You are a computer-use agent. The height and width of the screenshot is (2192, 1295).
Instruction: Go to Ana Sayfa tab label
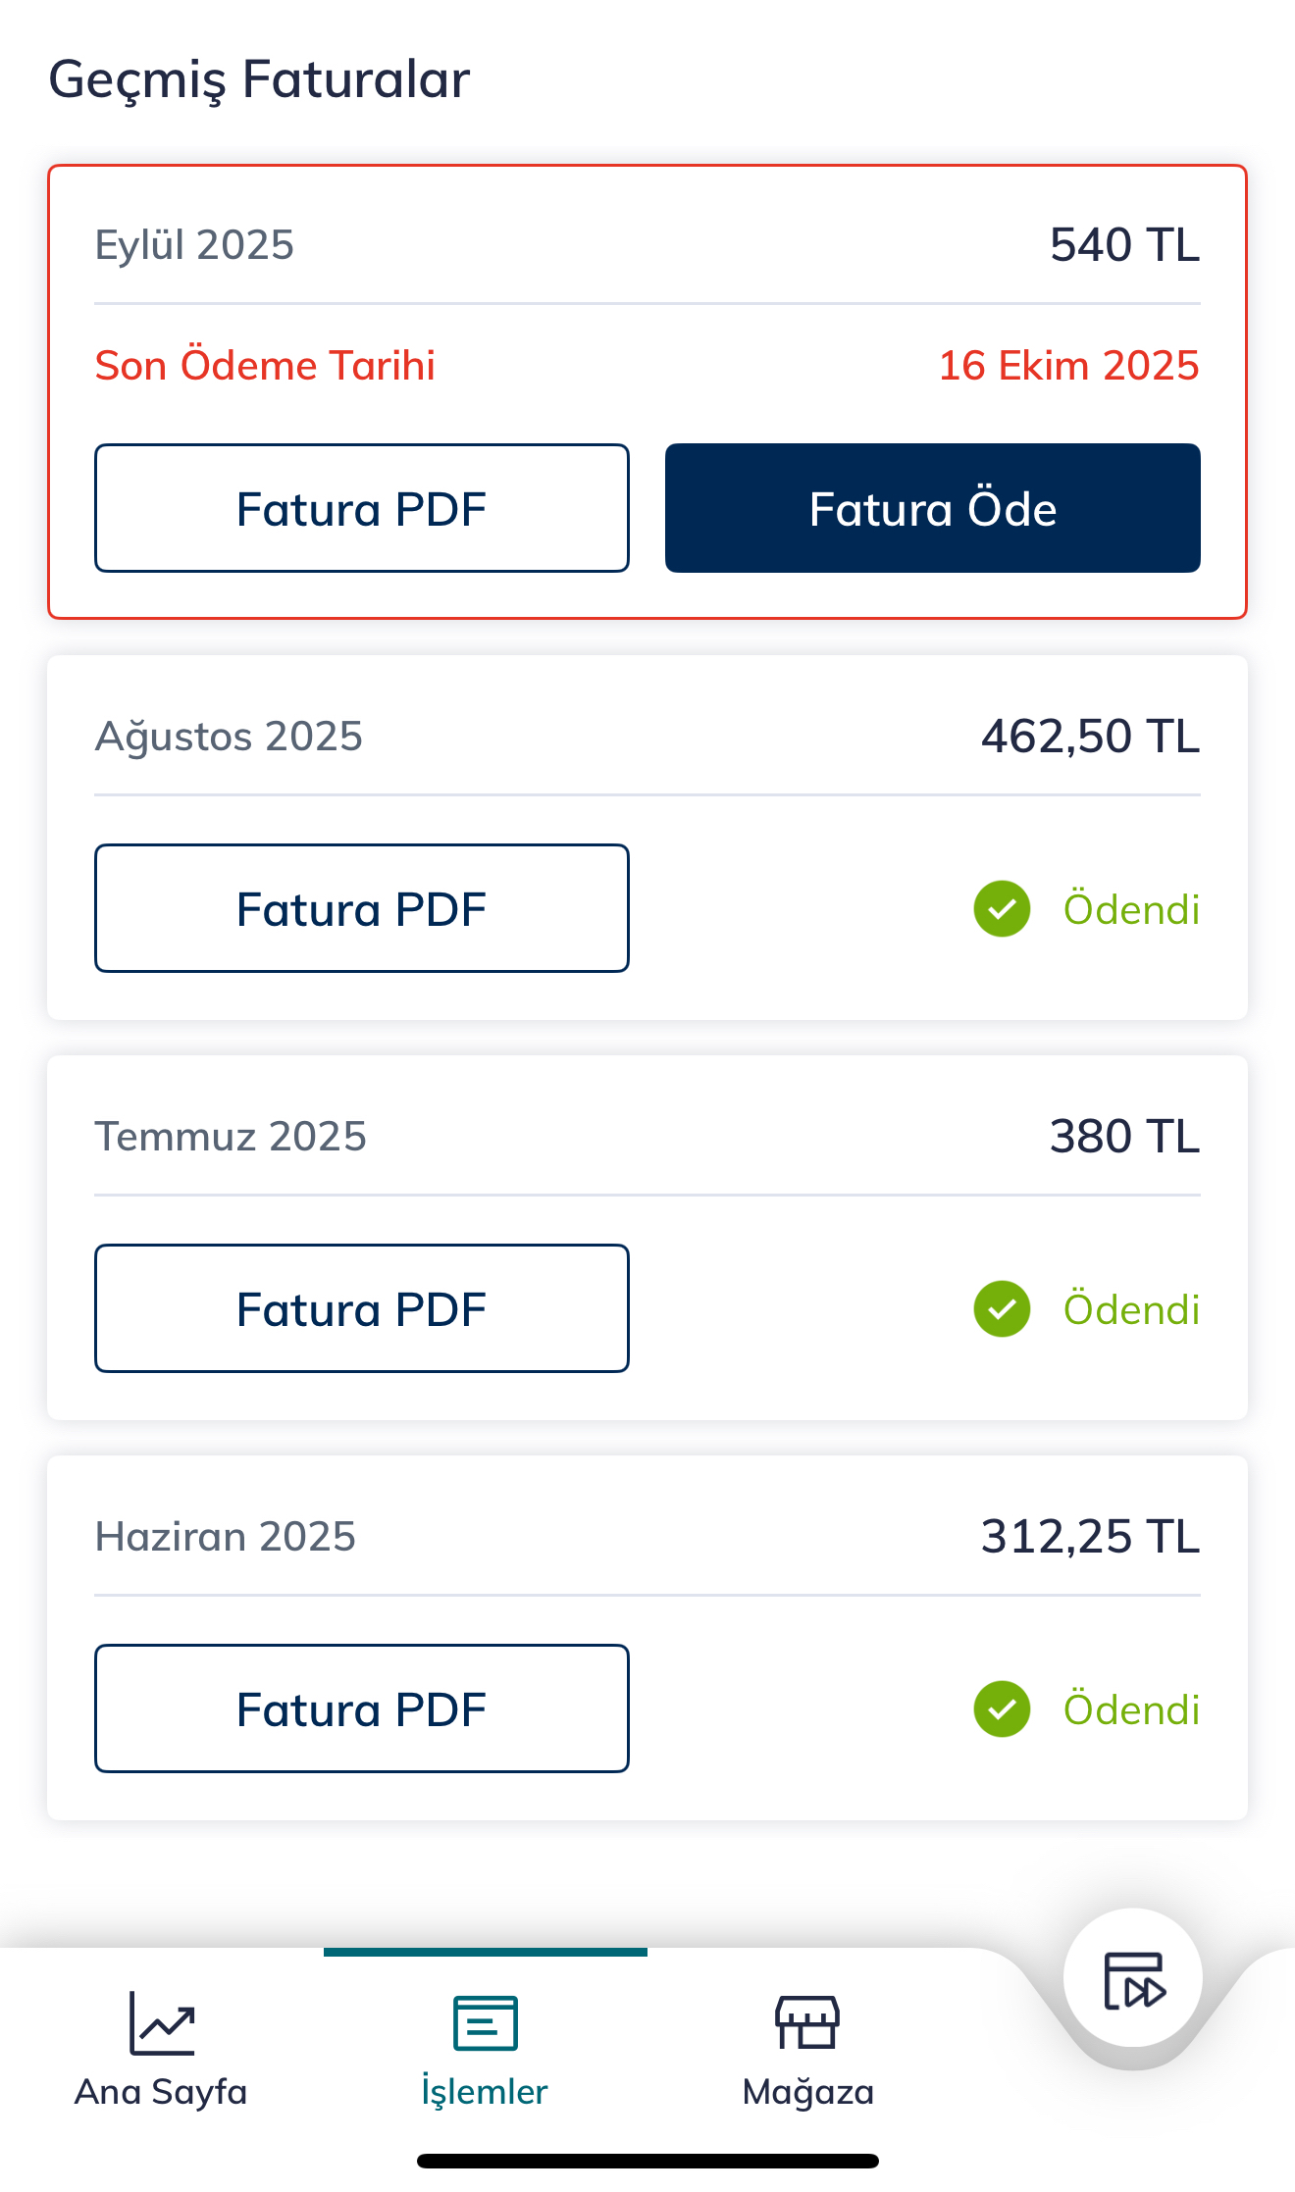[x=162, y=2092]
